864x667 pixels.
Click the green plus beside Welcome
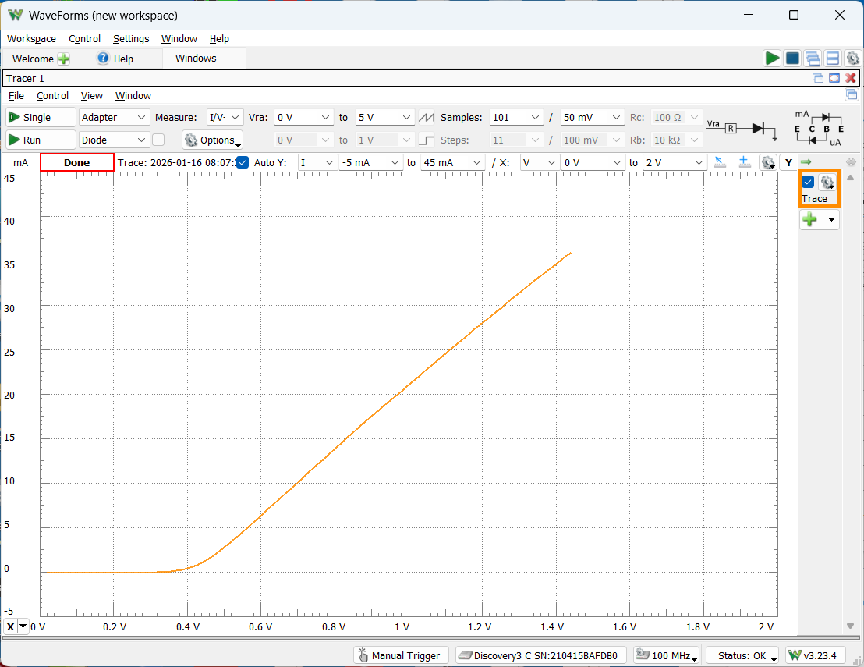pyautogui.click(x=64, y=59)
